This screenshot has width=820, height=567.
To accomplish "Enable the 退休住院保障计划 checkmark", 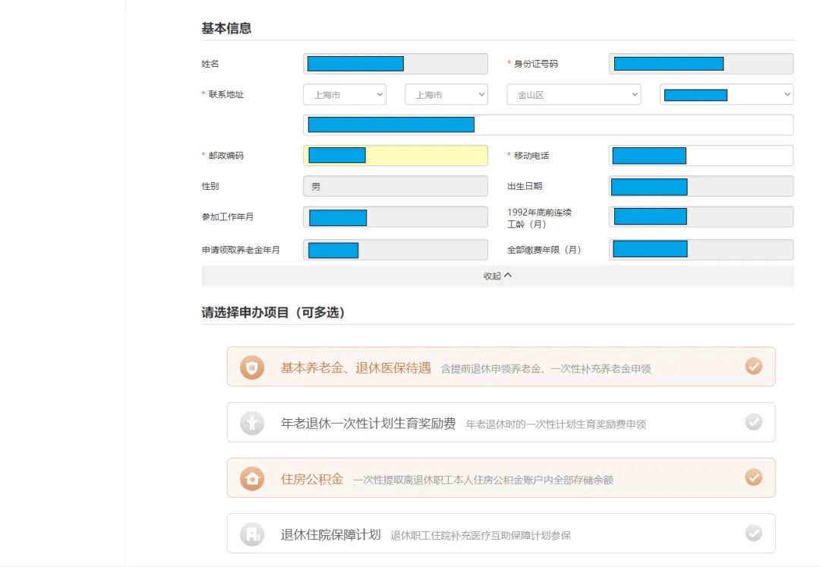I will [753, 533].
